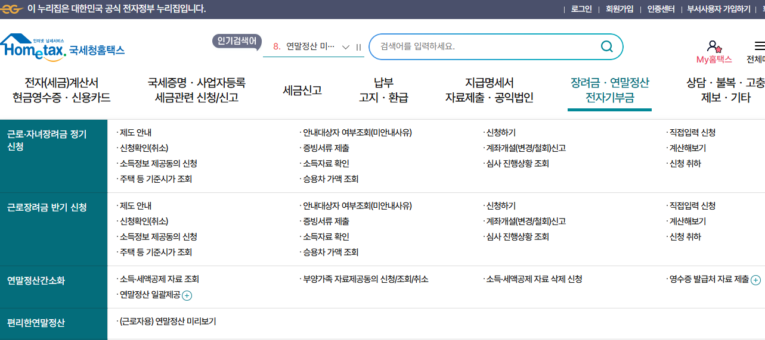This screenshot has width=765, height=340.
Task: Select 장려금·연말정산 전자기부금 menu
Action: pos(609,91)
